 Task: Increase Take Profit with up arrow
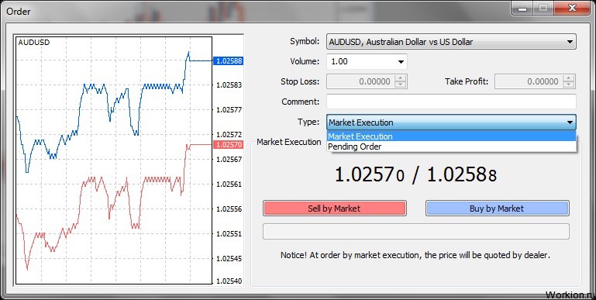pos(569,78)
